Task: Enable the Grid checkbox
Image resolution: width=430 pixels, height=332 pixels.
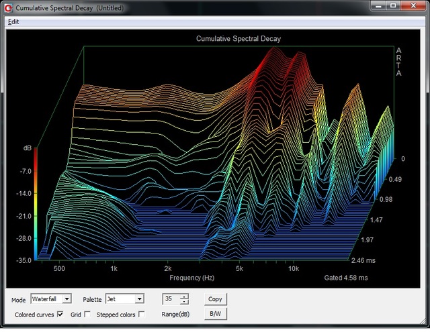Action: point(87,314)
